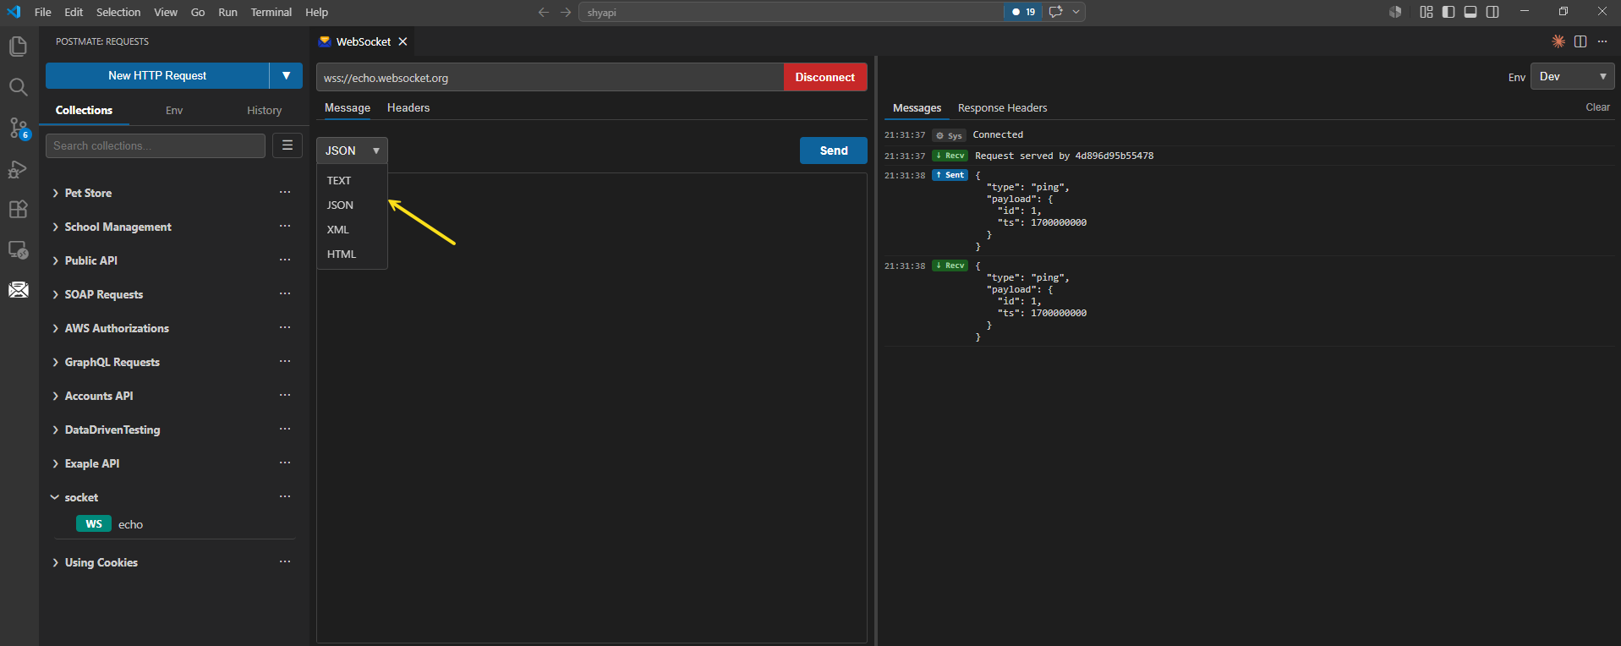Click the WebSocket URL field
The width and height of the screenshot is (1621, 646).
pos(550,77)
